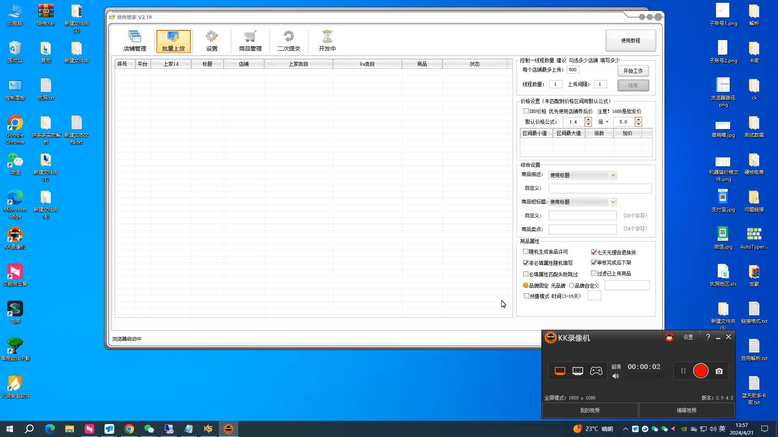Enable the SKU价格 checkbox
The width and height of the screenshot is (778, 437).
[x=526, y=111]
